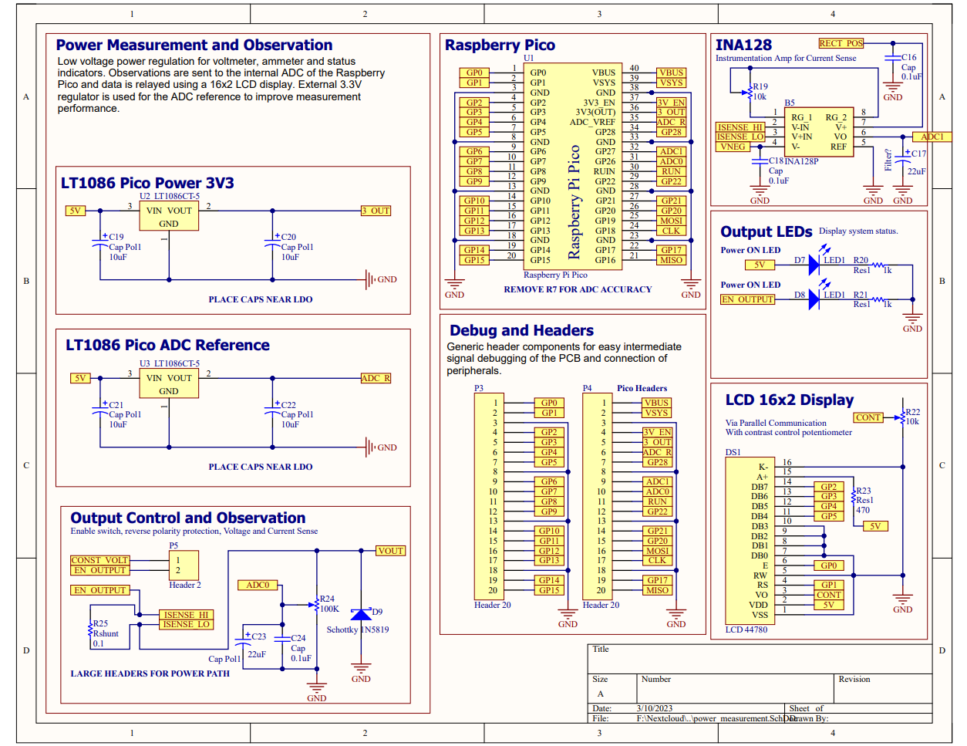The height and width of the screenshot is (746, 967).
Task: Select the U2 LT1086CT-5 regulator block
Action: (x=168, y=217)
